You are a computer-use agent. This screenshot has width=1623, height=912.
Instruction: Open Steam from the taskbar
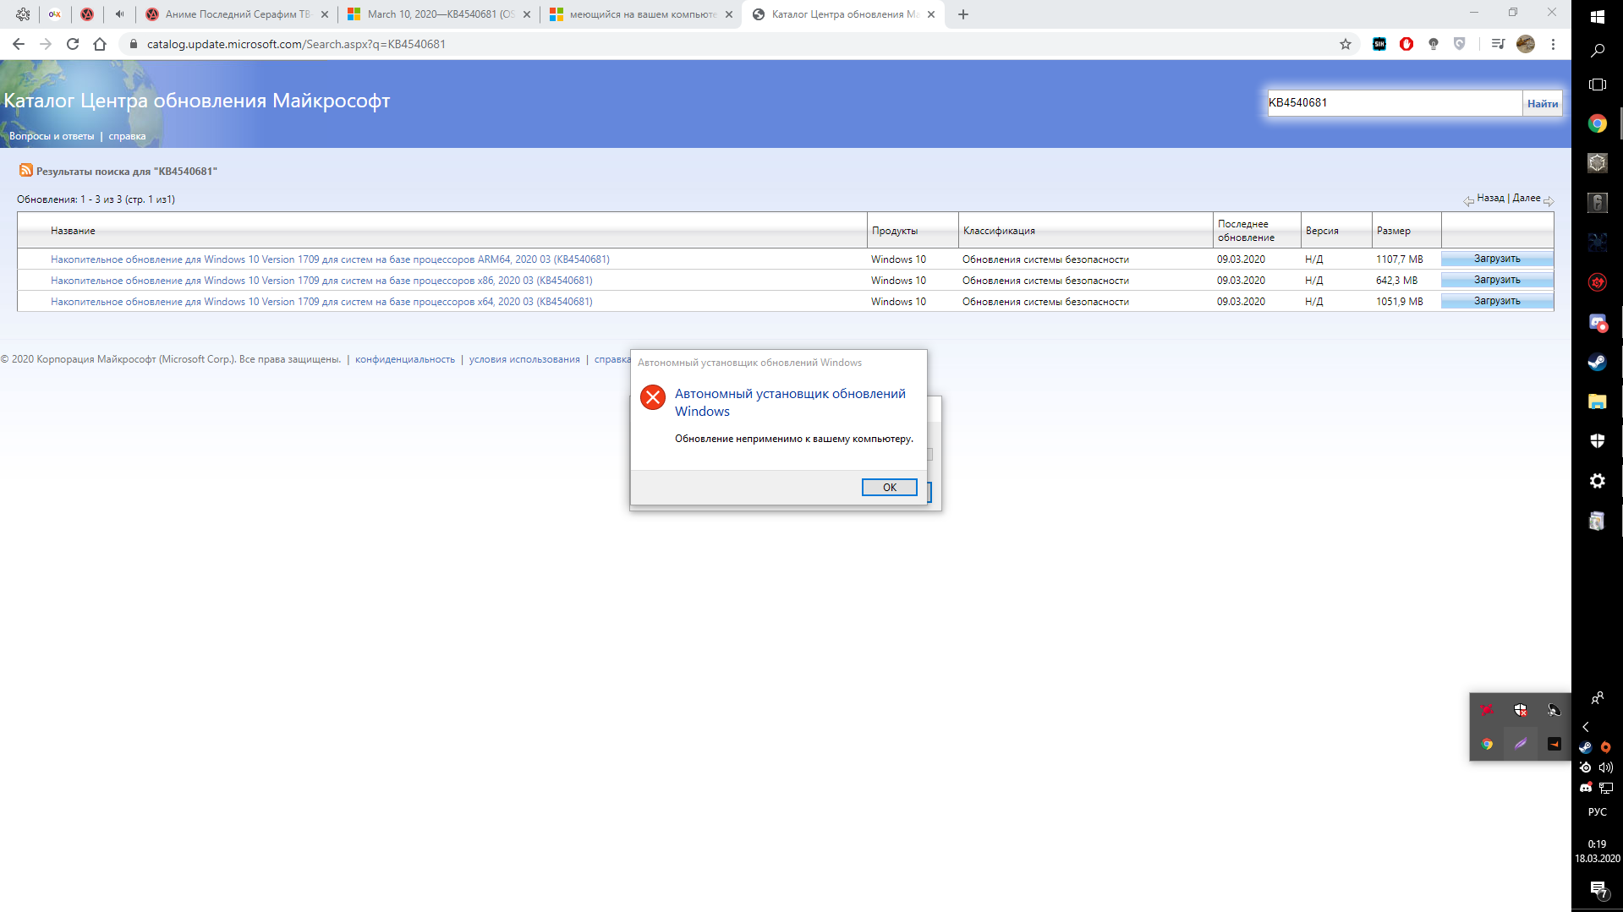[1598, 362]
